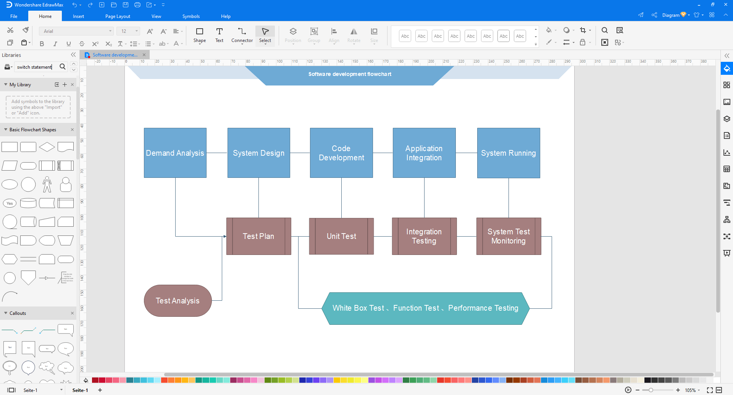
Task: Open the Symbols menu
Action: tap(191, 16)
